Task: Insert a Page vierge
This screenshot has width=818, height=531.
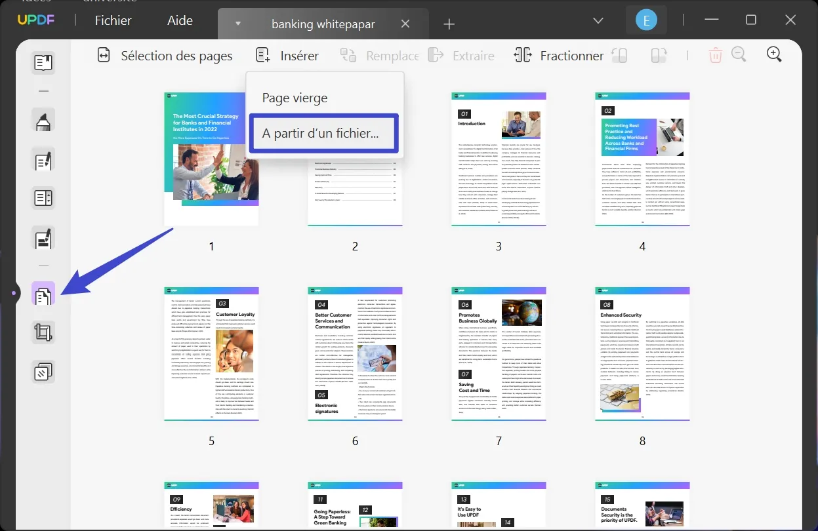Action: tap(295, 98)
